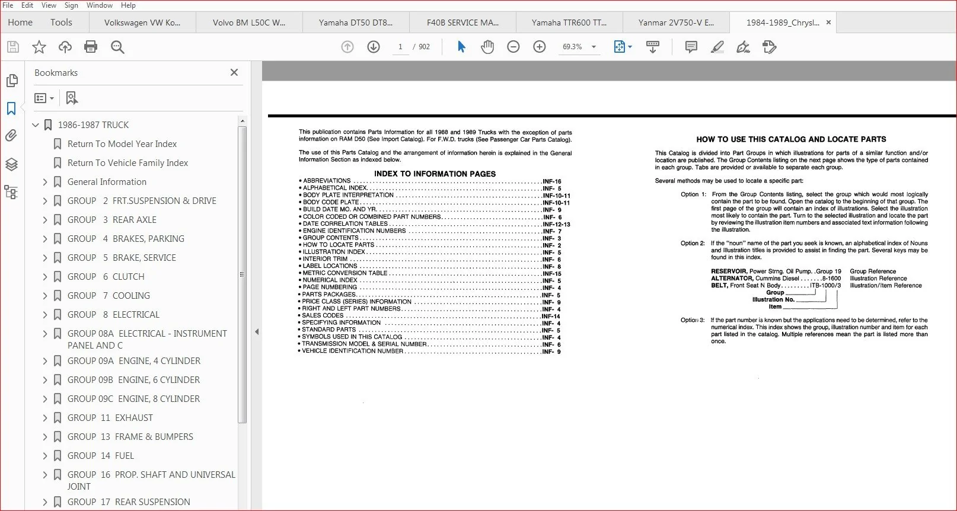The width and height of the screenshot is (957, 511).
Task: Collapse the navigation pane with the arrow handle
Action: coord(257,332)
